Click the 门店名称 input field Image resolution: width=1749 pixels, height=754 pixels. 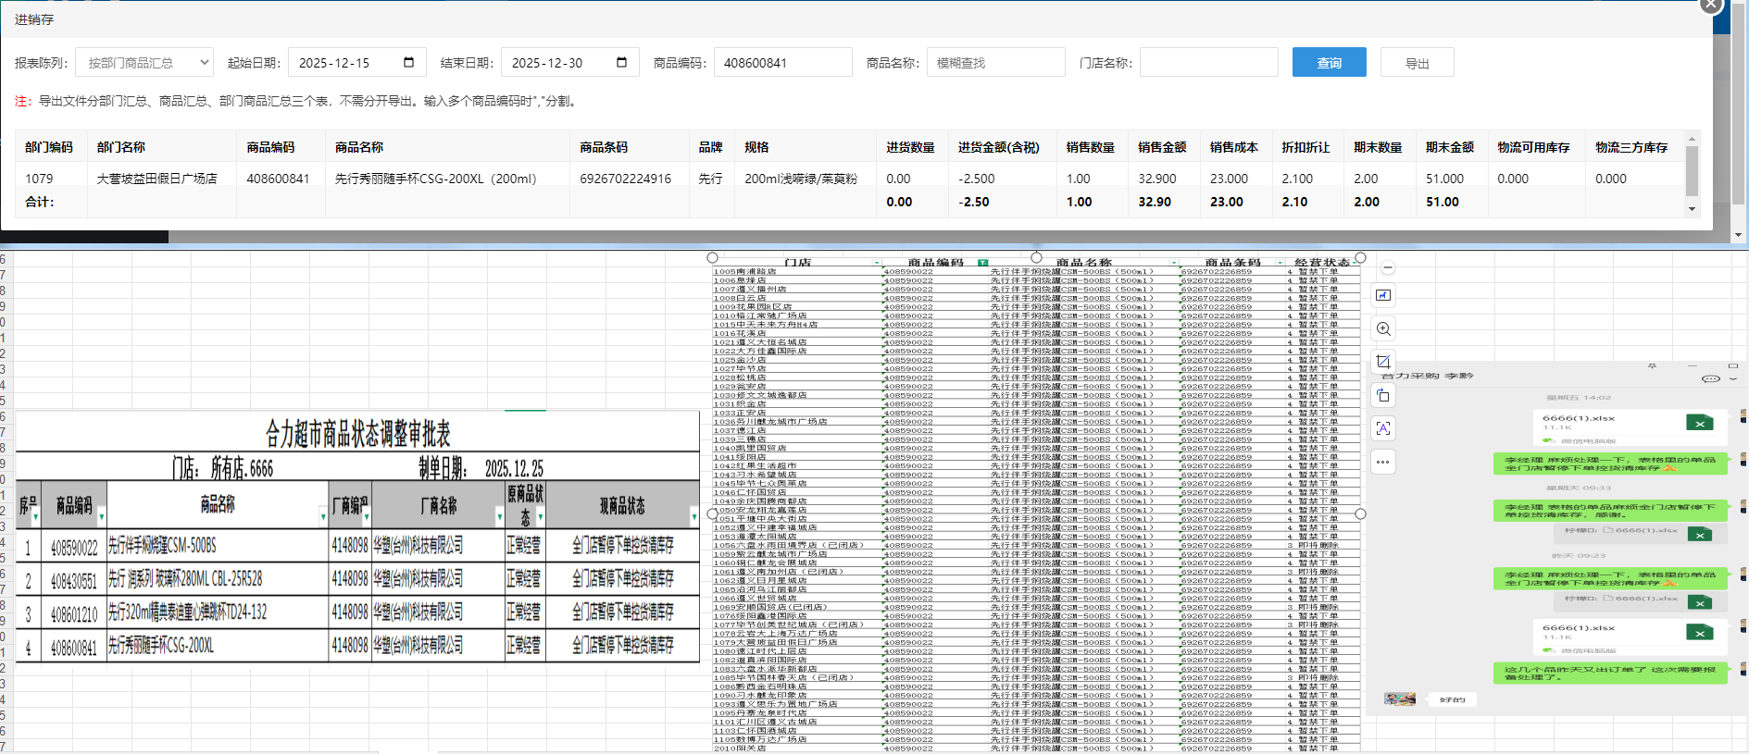[1208, 63]
